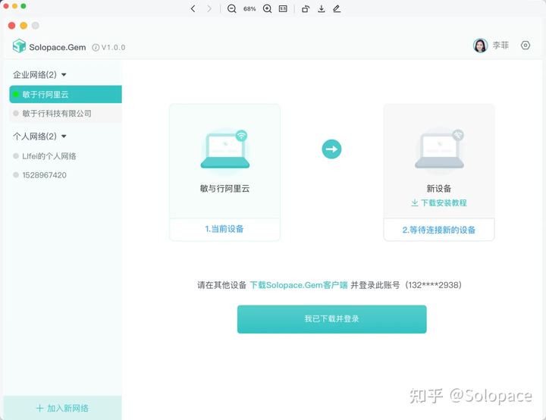546x420 pixels.
Task: Click the 68% zoom level indicator
Action: 249,8
